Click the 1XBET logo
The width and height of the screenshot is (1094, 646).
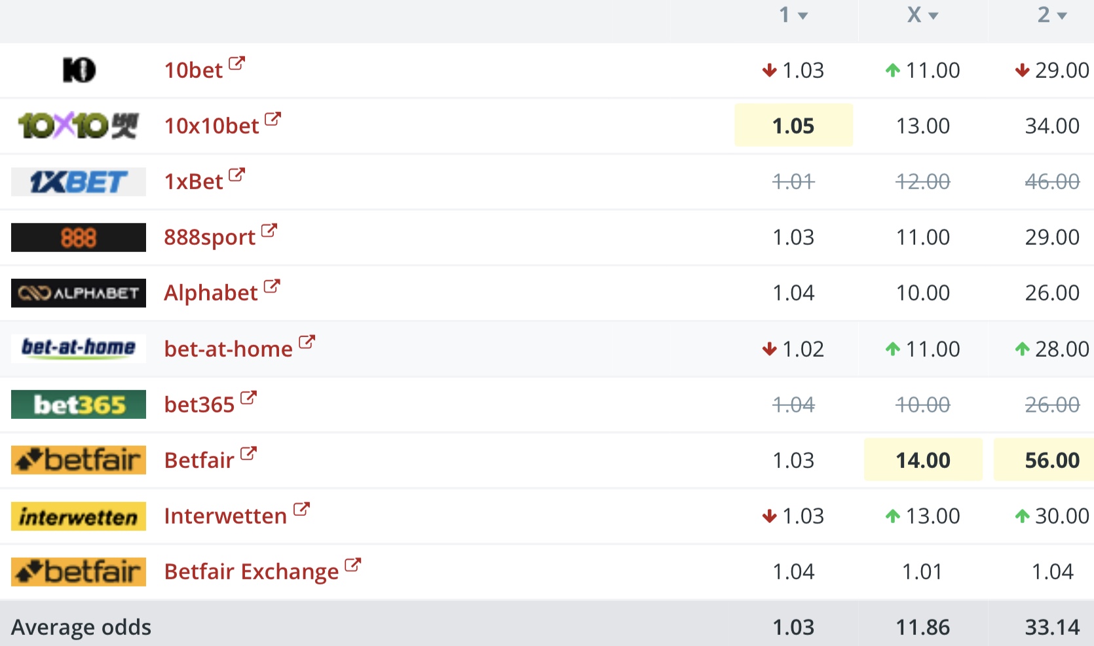coord(79,181)
